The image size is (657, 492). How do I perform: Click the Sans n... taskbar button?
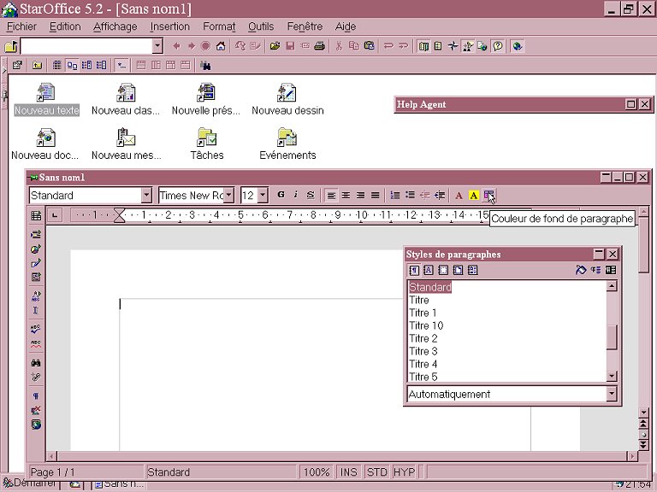pos(119,484)
